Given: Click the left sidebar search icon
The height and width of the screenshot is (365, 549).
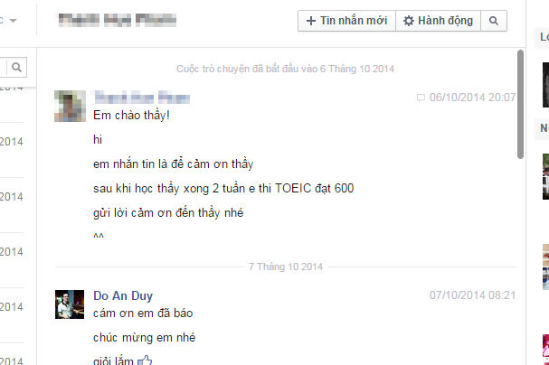Looking at the screenshot, I should pyautogui.click(x=16, y=67).
